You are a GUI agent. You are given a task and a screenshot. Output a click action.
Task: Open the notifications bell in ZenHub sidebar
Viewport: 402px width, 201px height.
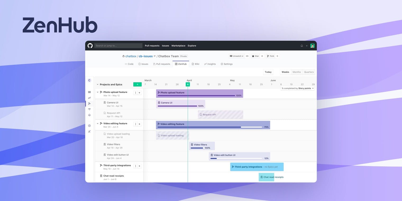click(x=89, y=115)
